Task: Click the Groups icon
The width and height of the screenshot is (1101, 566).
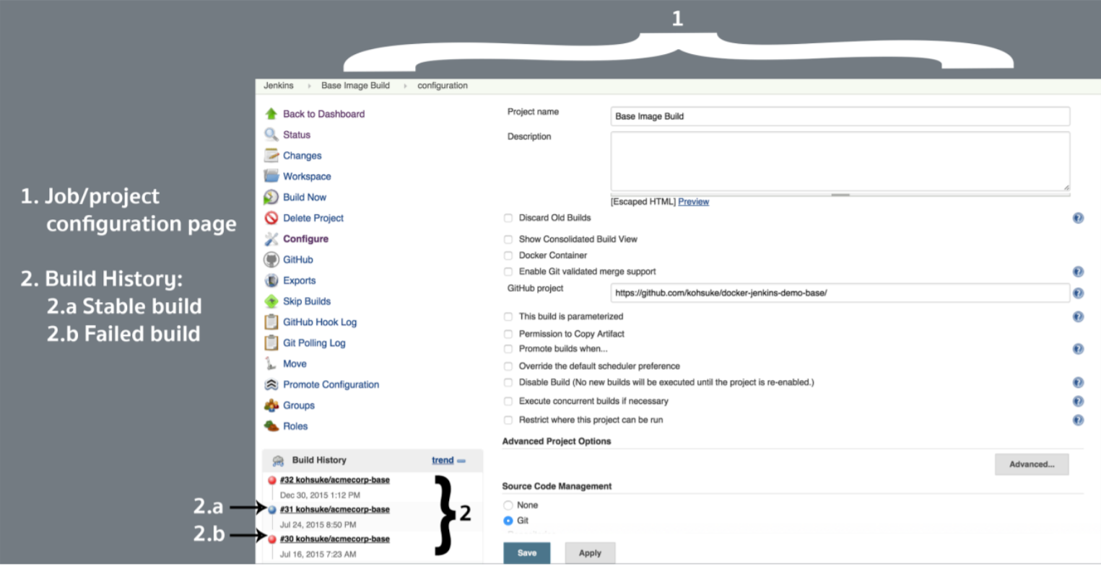Action: [271, 405]
